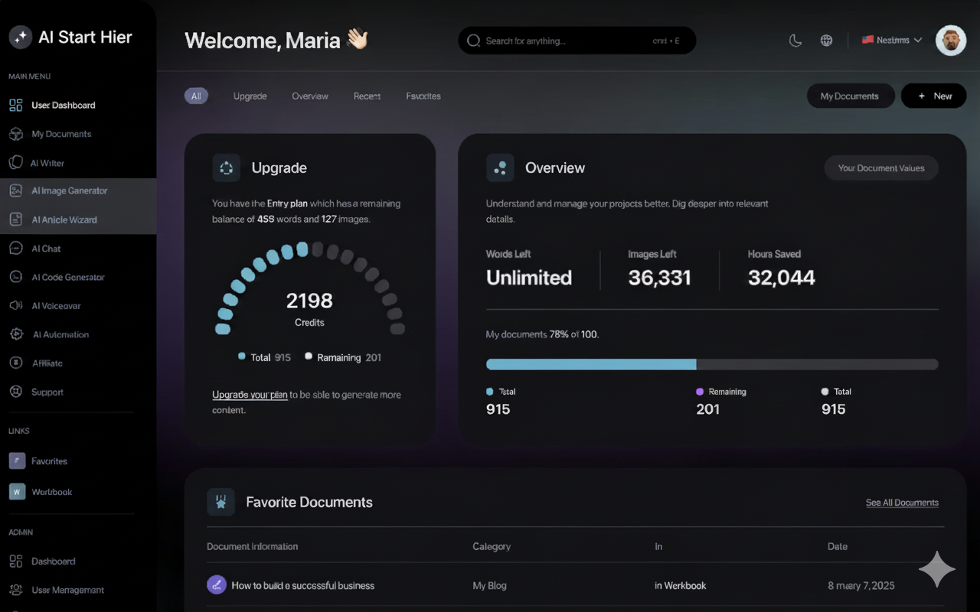Open the AI Code Generator icon

coord(15,277)
